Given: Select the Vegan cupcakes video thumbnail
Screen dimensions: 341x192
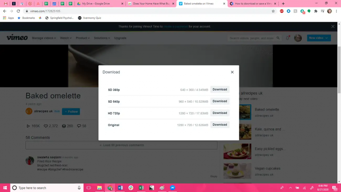Looking at the screenshot, I should 237,171.
